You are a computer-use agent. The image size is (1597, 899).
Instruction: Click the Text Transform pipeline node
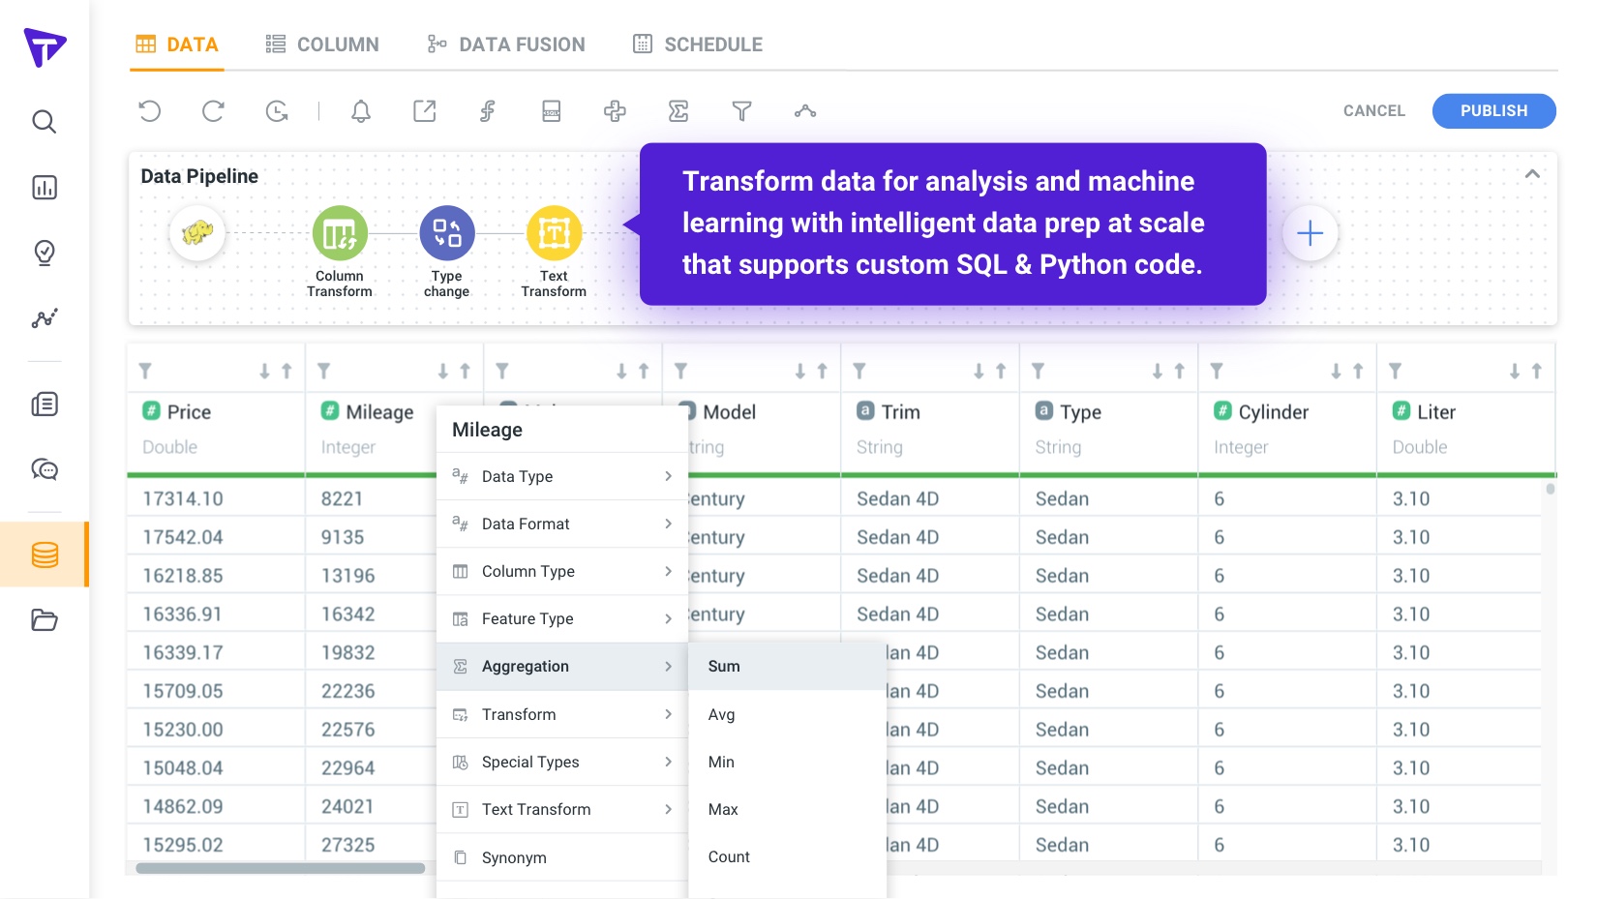[554, 233]
